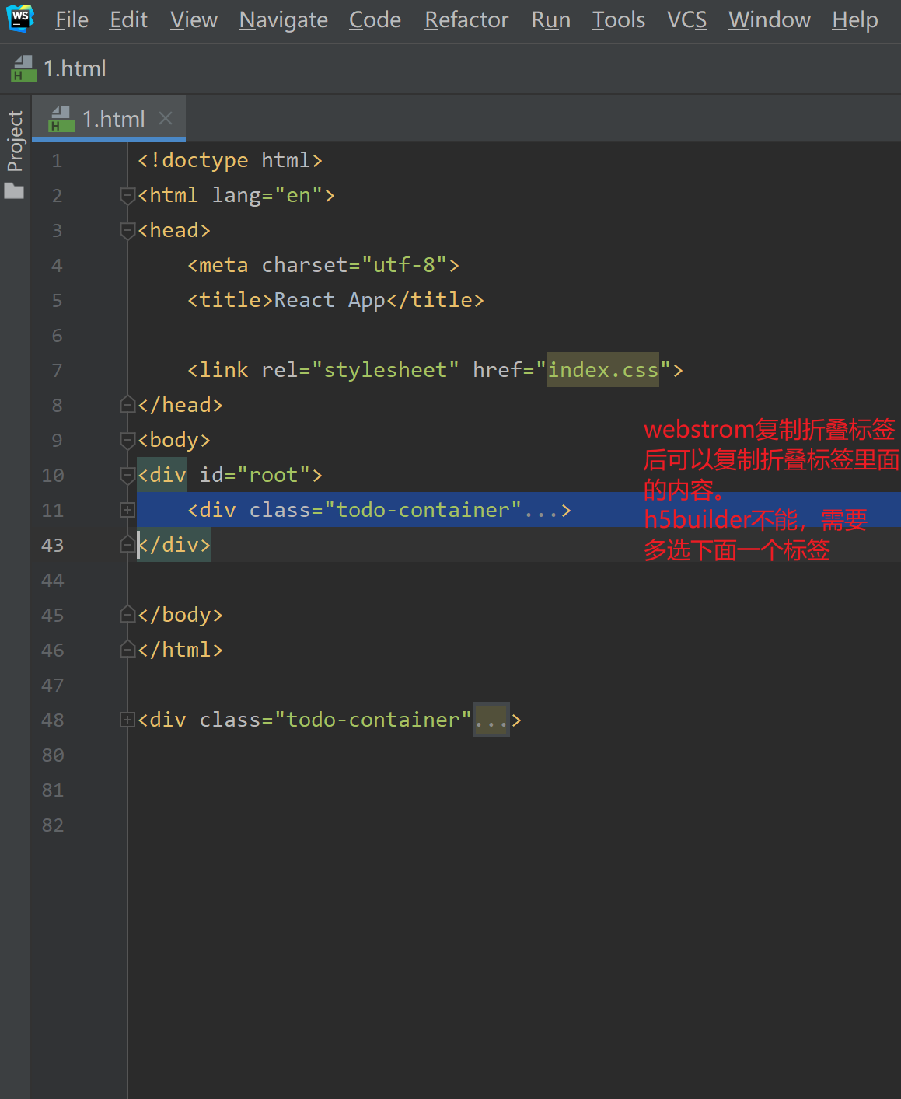Click the index.css href link

602,370
